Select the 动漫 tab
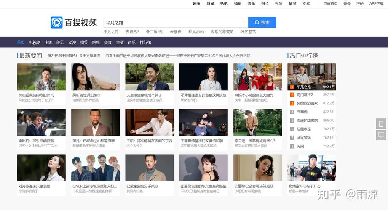 pyautogui.click(x=72, y=42)
